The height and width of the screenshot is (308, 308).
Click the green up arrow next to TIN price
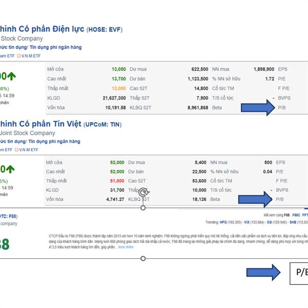[x=10, y=169]
